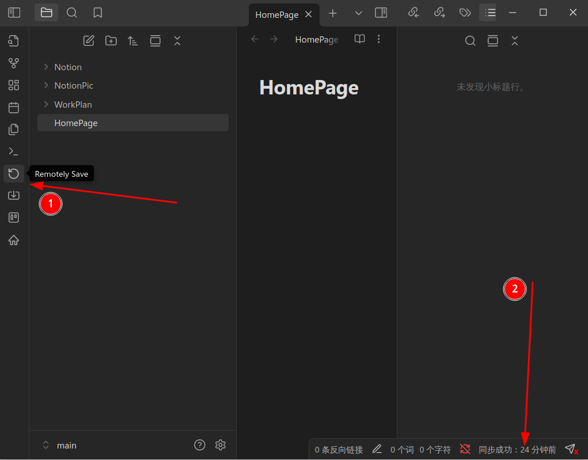Click the home icon in left ribbon

tap(14, 240)
